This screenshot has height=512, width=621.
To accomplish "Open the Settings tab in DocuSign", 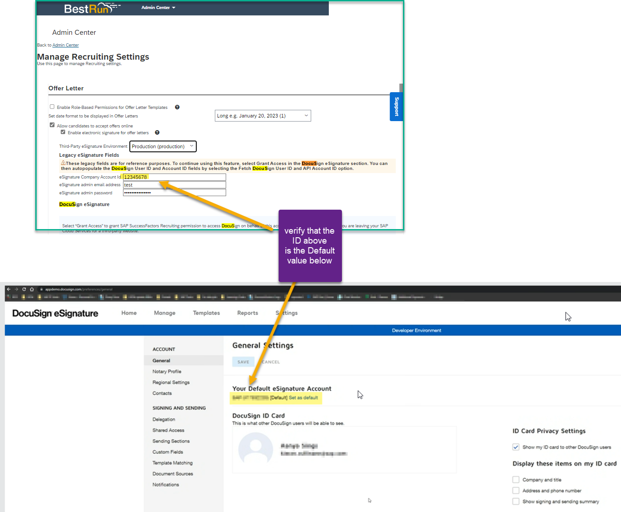I will [x=287, y=313].
